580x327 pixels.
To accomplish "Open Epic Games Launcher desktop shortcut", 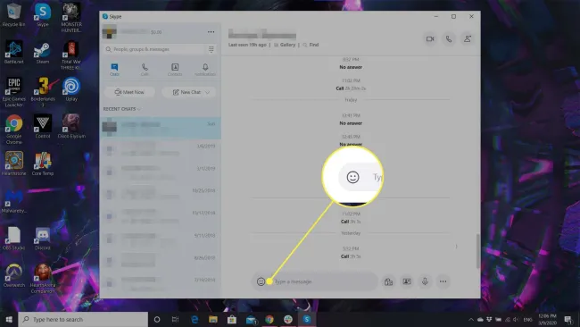I will 13,92.
